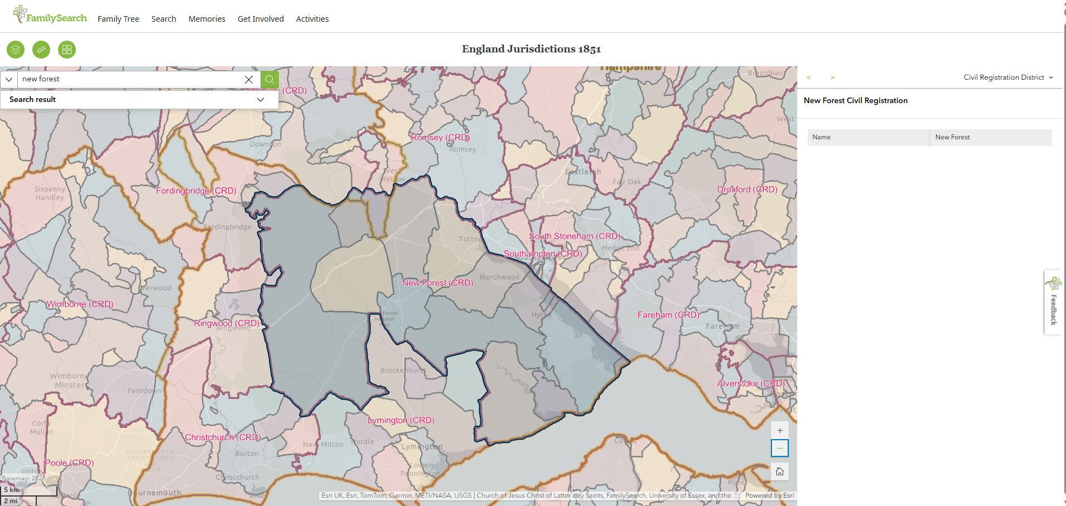Screen dimensions: 1066x506
Task: Zoom in on the map
Action: tap(779, 430)
